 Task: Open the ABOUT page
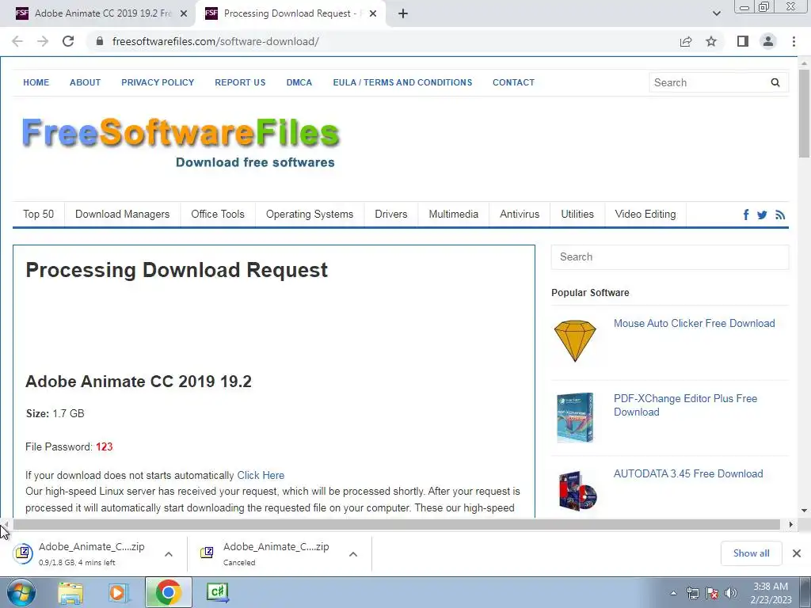click(x=86, y=82)
